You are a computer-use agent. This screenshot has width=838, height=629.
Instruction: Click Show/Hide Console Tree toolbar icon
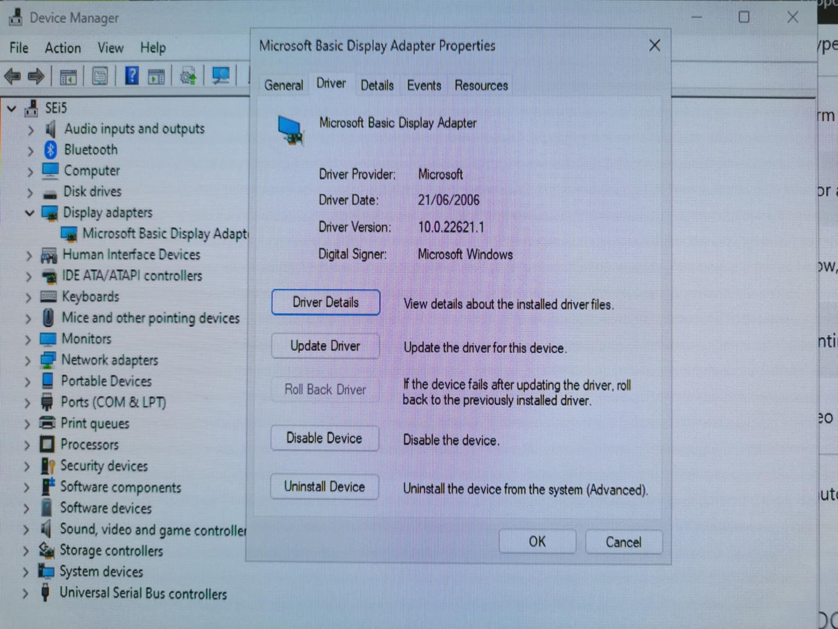pos(68,76)
